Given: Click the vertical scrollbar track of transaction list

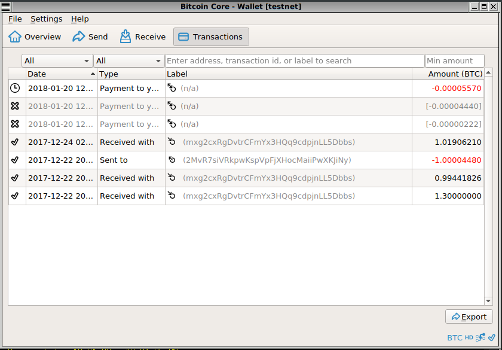Looking at the screenshot, I should pos(488,187).
